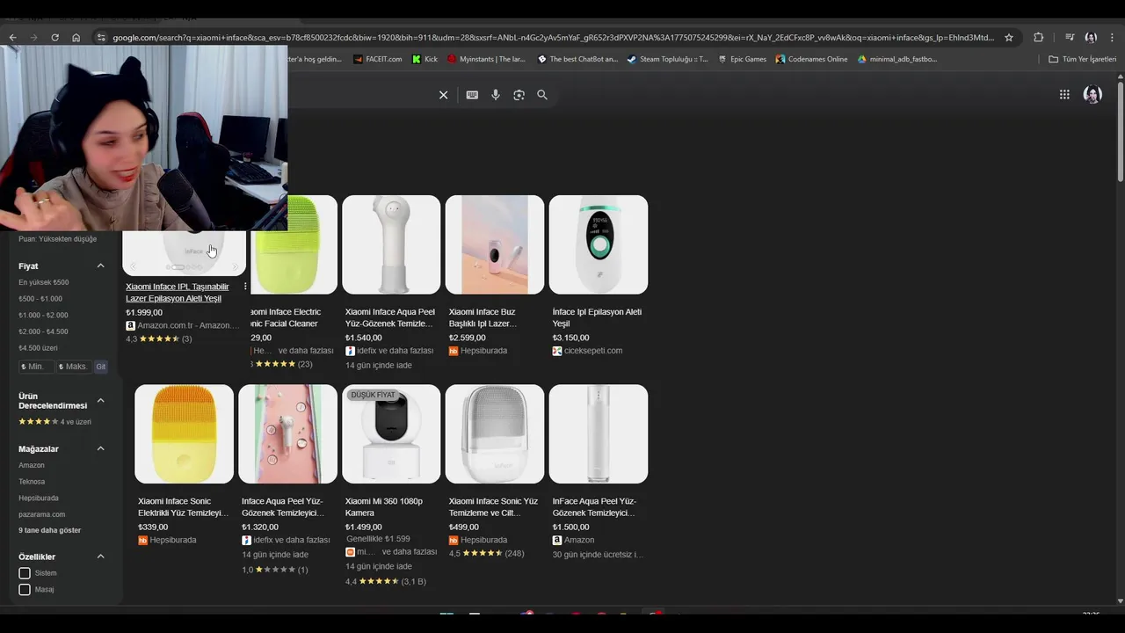Open FACEIT.com bookmark
Screen dimensions: 1125x633
[378, 59]
